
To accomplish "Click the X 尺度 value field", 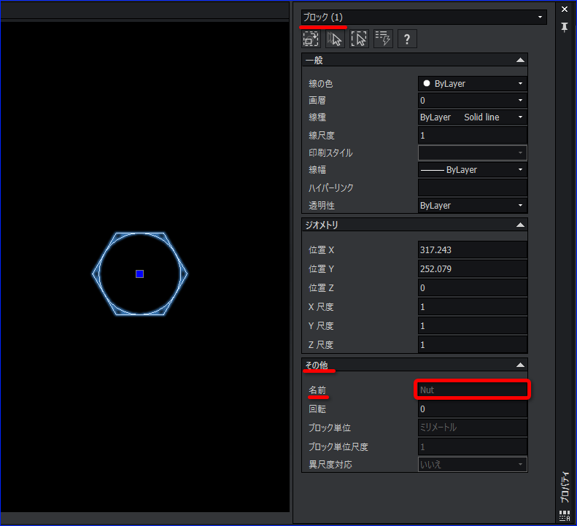I will point(473,306).
